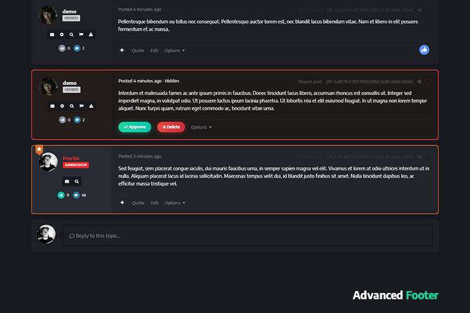
Task: Click the share icon on the hidden post
Action: (419, 81)
